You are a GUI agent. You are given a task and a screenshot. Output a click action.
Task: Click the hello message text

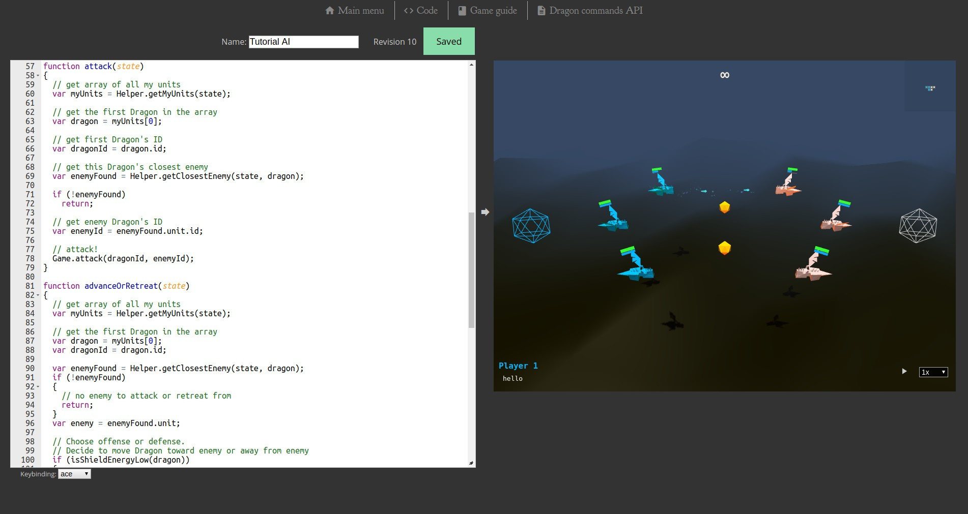(513, 378)
